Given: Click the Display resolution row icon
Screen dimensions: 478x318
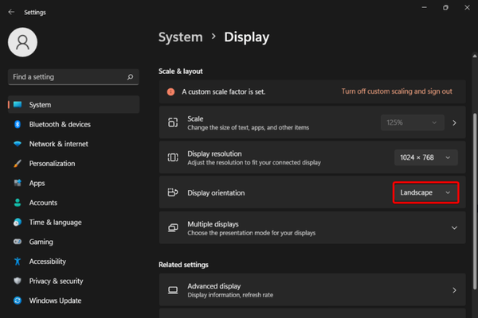Looking at the screenshot, I should click(x=173, y=157).
